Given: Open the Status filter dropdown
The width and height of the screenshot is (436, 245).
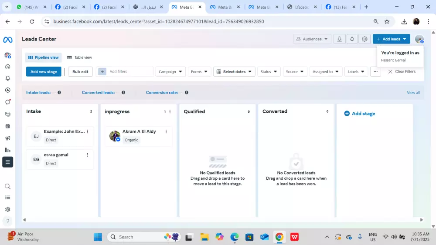Looking at the screenshot, I should pyautogui.click(x=269, y=72).
